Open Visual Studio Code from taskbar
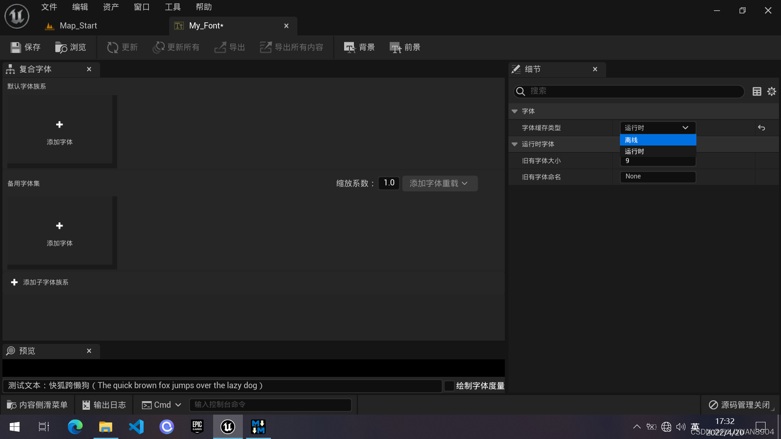 (136, 427)
